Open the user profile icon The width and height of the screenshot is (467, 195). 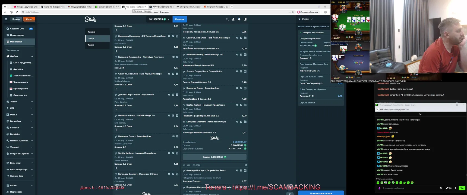tap(233, 19)
